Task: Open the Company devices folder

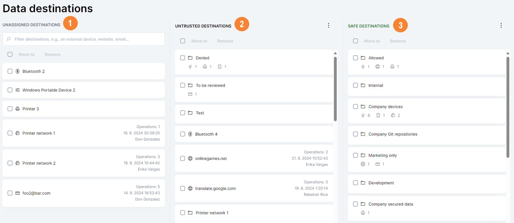Action: [385, 107]
